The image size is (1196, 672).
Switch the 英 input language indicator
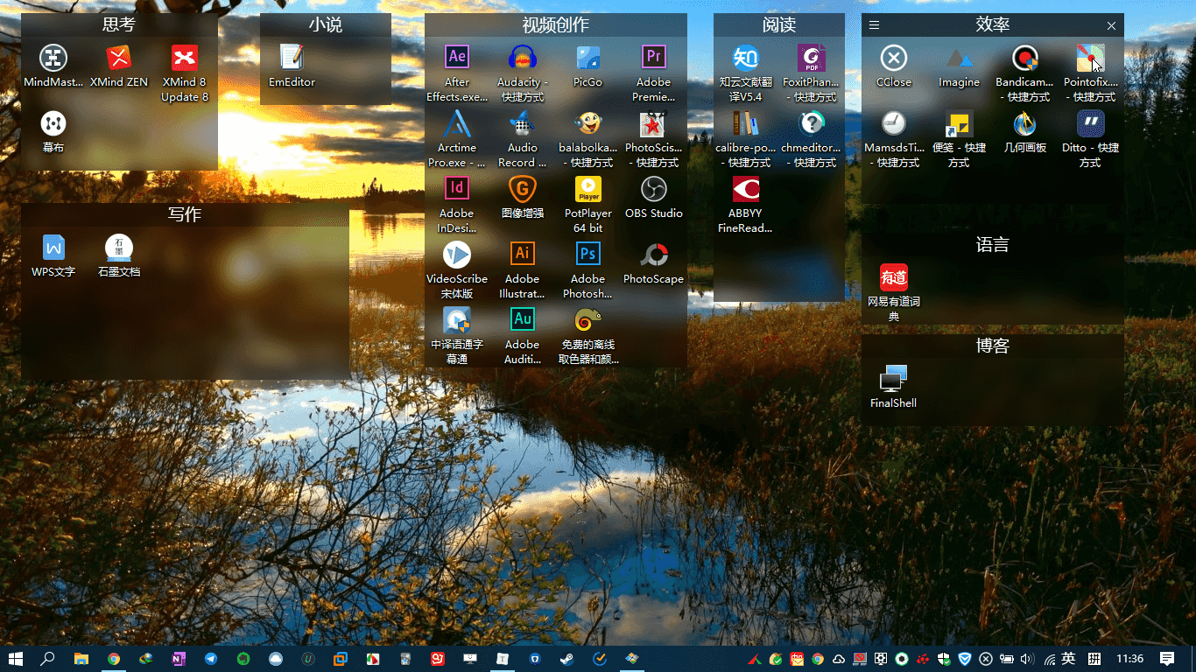(1068, 658)
